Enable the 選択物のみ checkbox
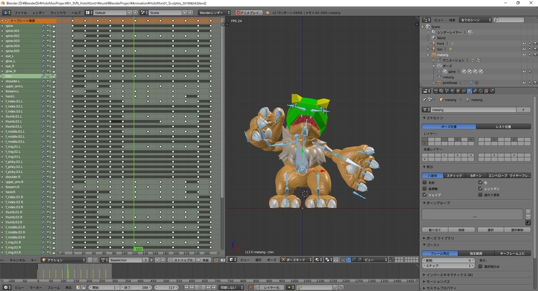538x291 pixels. [481, 266]
